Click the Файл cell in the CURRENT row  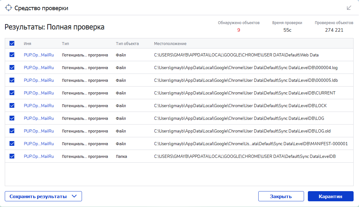(121, 93)
